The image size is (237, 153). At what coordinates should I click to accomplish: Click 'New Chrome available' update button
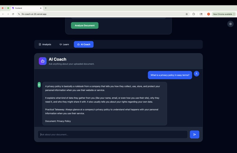(223, 14)
